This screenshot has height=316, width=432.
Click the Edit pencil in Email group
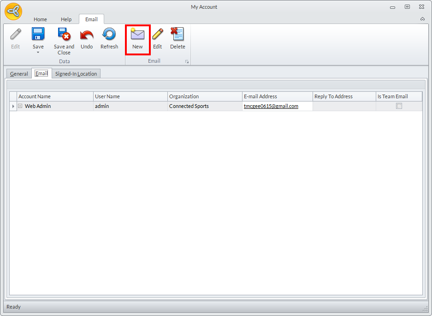(157, 35)
